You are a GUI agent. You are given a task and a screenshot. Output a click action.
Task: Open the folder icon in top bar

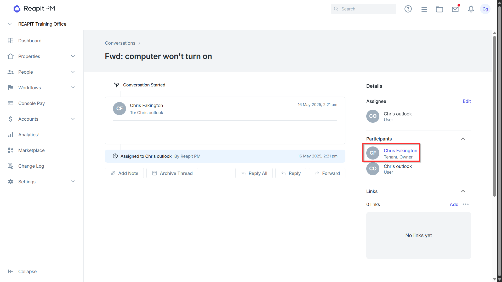click(439, 9)
